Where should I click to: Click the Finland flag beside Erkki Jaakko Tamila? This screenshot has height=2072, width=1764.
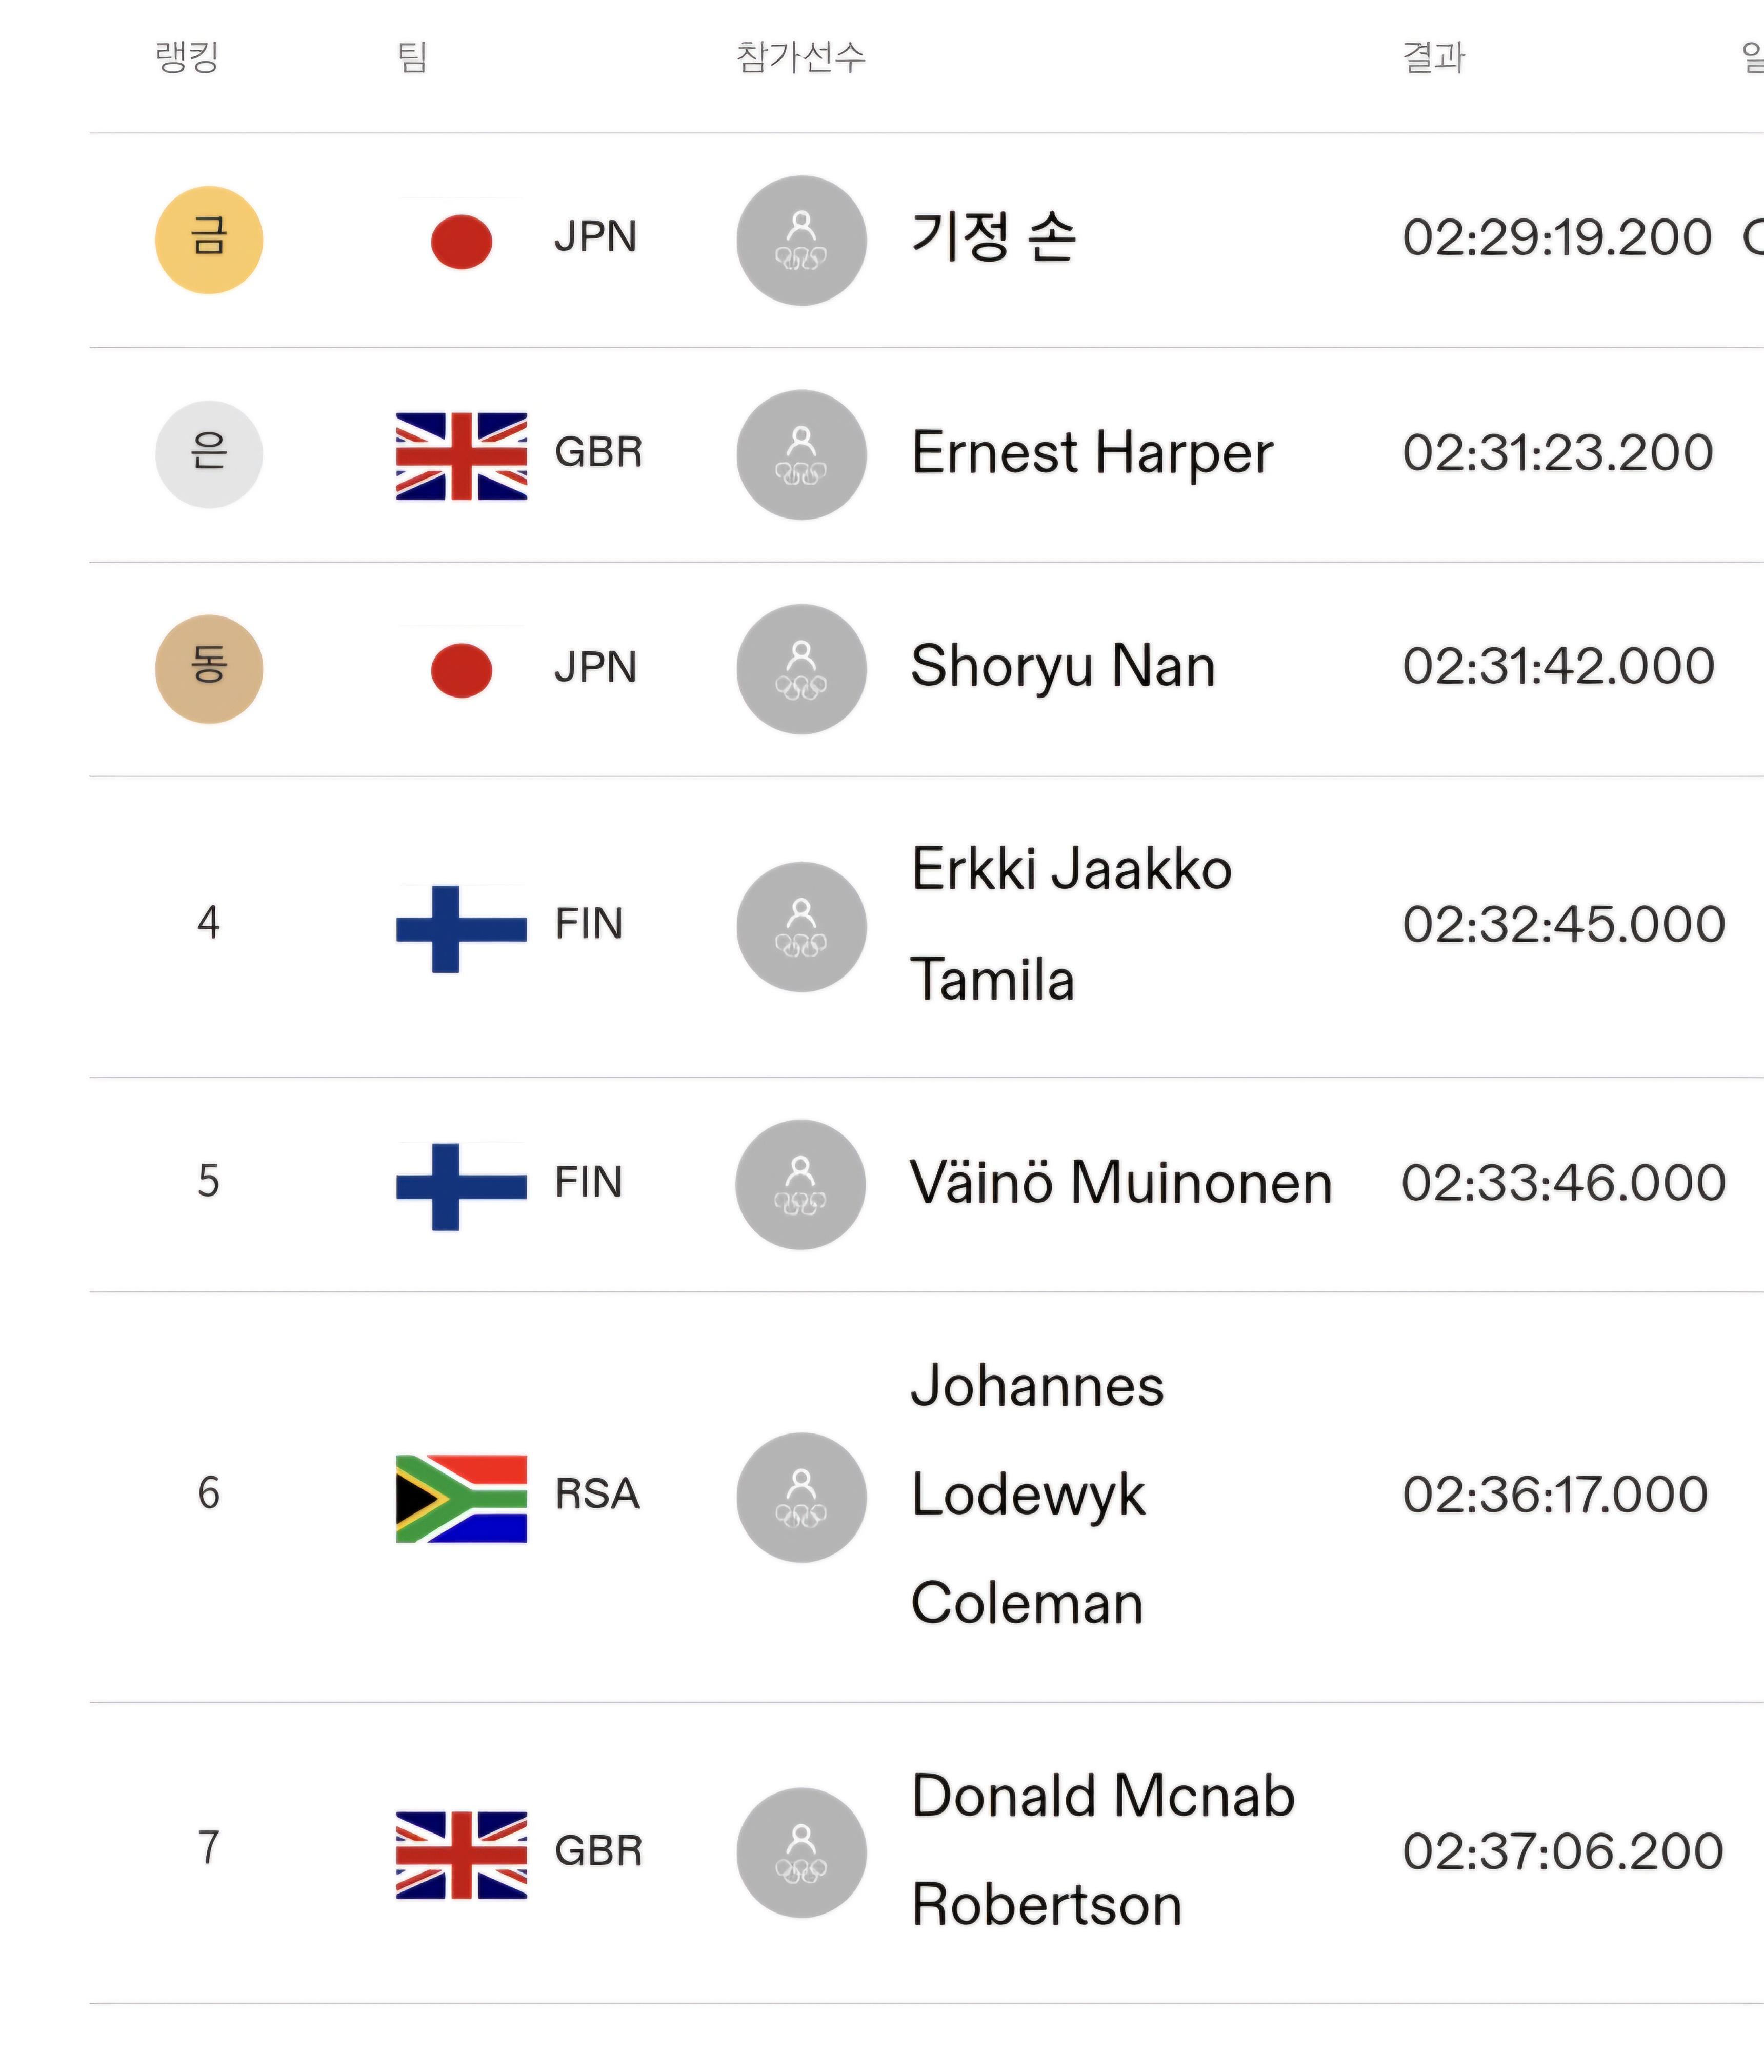click(x=461, y=928)
